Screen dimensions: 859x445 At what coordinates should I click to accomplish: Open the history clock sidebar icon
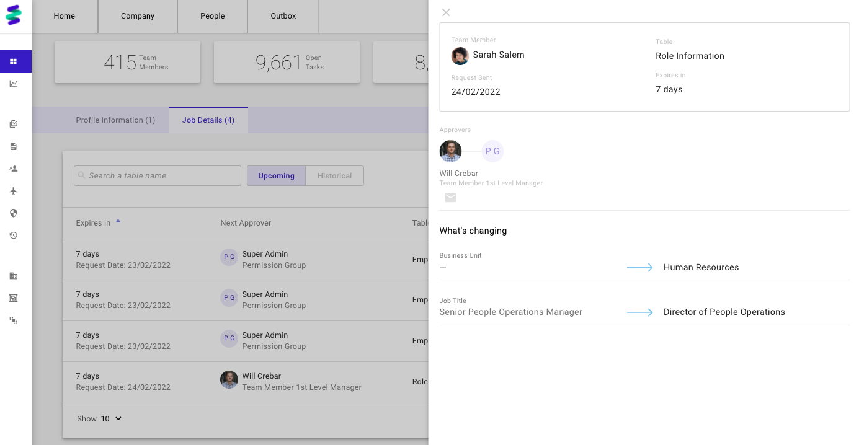click(x=13, y=236)
